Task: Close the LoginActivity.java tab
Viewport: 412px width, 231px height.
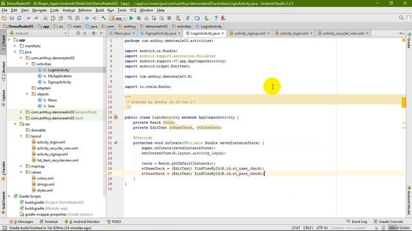Action: point(223,33)
